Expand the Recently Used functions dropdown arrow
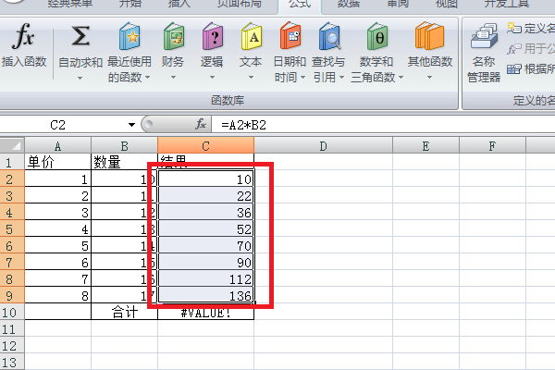The image size is (555, 370). tap(147, 77)
